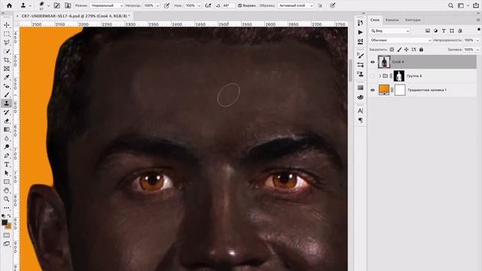
Task: Select the Dodge tool
Action: 7,147
